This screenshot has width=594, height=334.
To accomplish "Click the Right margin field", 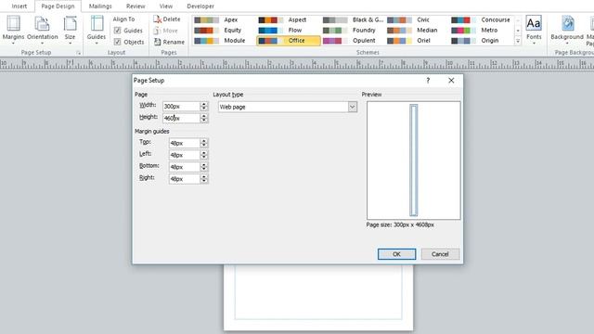I will point(184,179).
